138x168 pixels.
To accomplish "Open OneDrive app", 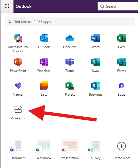I will click(x=70, y=41).
